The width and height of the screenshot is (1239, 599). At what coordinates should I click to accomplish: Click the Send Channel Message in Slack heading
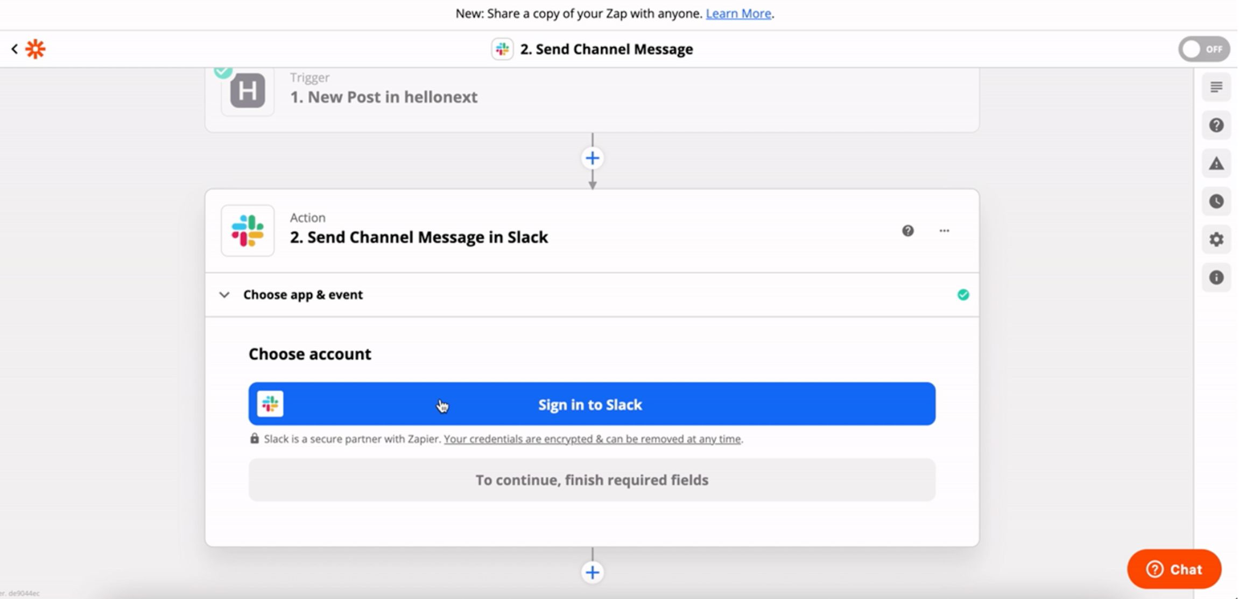(x=419, y=237)
